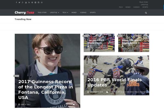This screenshot has height=109, width=164.
Task: Open 2017 Guinness Record Longest Pizza headline
Action: pos(46,89)
